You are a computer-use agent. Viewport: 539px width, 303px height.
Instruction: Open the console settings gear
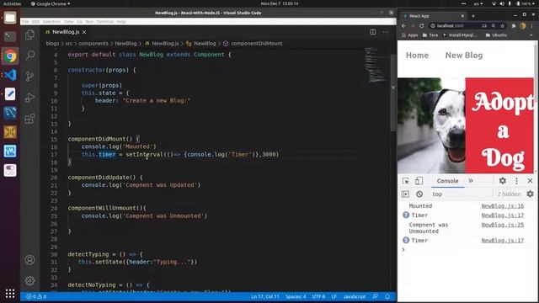point(530,194)
